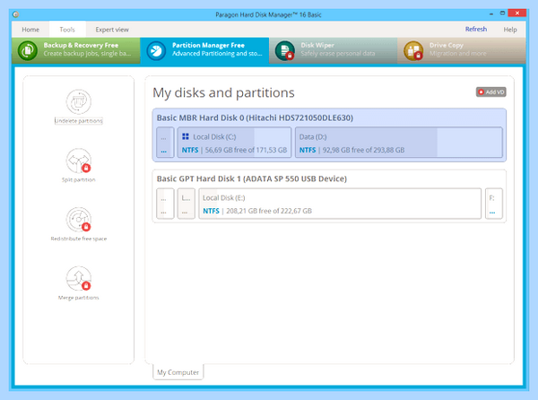Open the Expert view tab
The image size is (538, 400).
point(112,30)
